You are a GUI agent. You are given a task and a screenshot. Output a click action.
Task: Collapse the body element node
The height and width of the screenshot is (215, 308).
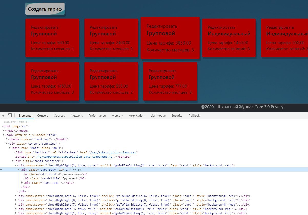(x=4, y=135)
